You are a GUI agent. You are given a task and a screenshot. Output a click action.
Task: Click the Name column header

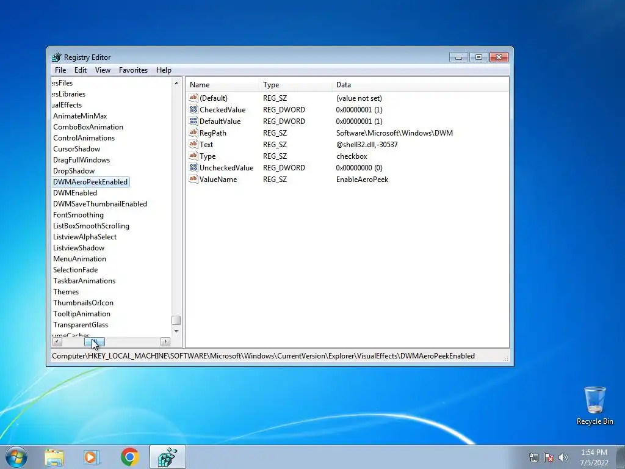[222, 84]
